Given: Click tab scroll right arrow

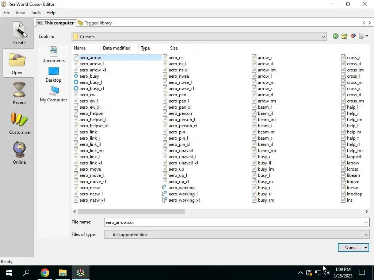Looking at the screenshot, I should point(370,22).
